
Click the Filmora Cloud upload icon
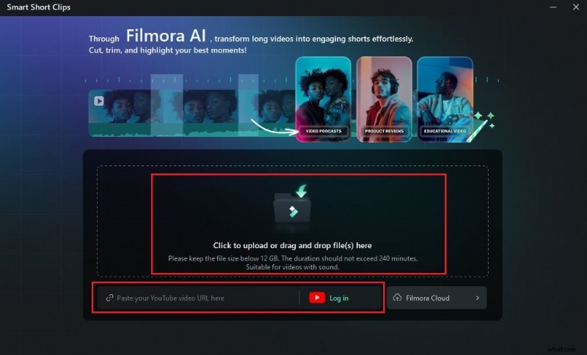397,297
